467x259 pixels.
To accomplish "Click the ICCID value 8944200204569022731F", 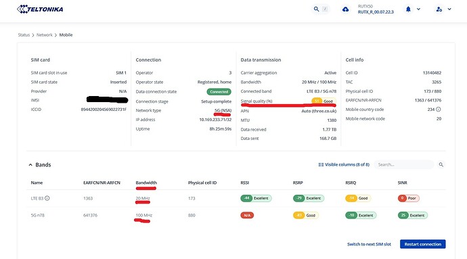I will (104, 110).
